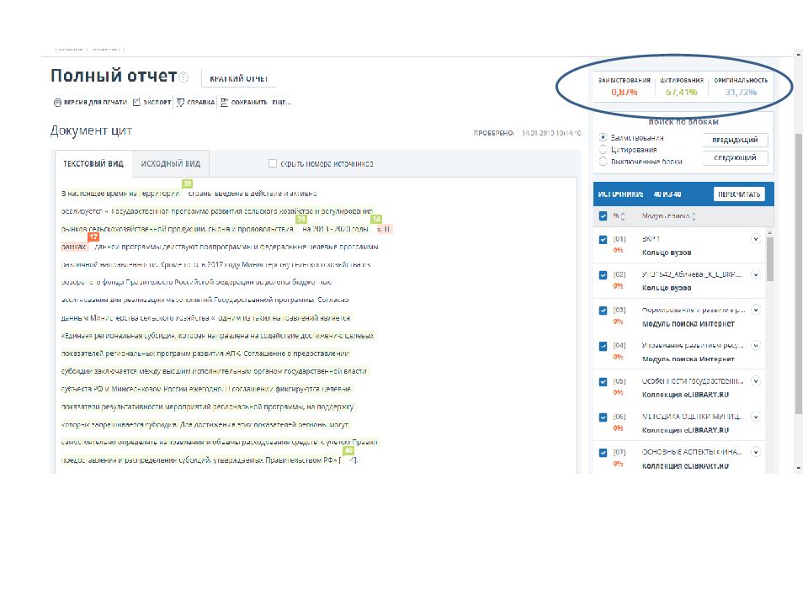The image size is (808, 606).
Task: Click the highlighted word рамках
Action: pos(74,247)
